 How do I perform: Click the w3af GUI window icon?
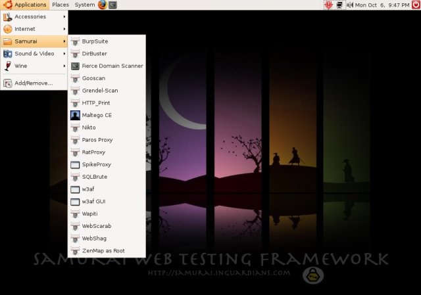click(x=75, y=202)
